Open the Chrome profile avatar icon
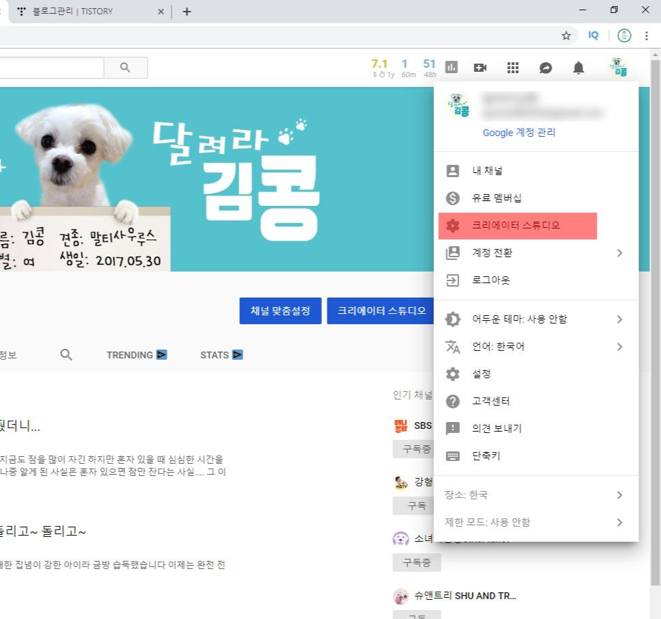 pyautogui.click(x=624, y=36)
